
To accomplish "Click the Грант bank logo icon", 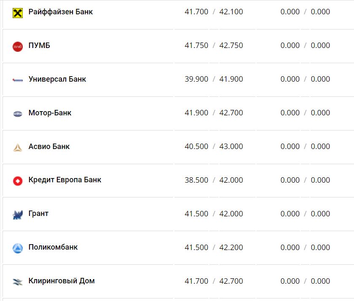I will (x=17, y=215).
